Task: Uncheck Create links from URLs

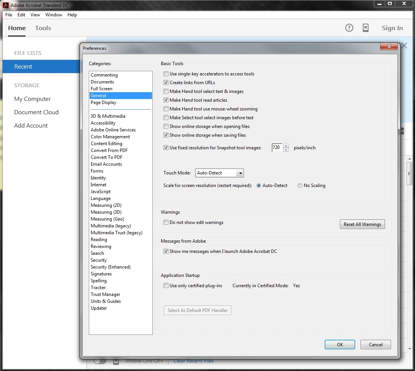Action: pyautogui.click(x=166, y=83)
